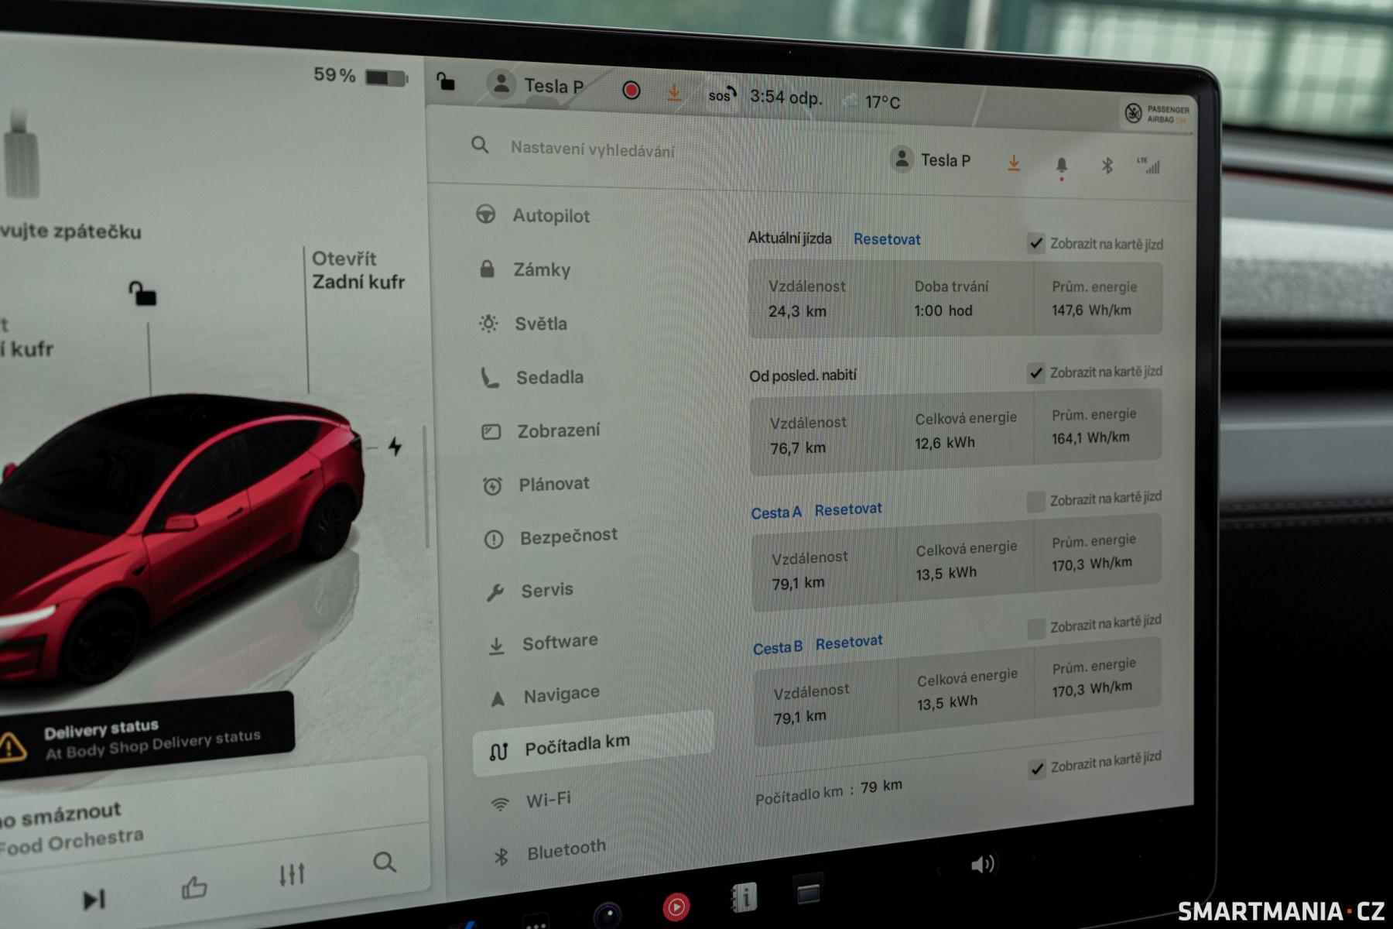This screenshot has height=929, width=1393.
Task: Tap the charge port lightning bolt icon
Action: 395,447
